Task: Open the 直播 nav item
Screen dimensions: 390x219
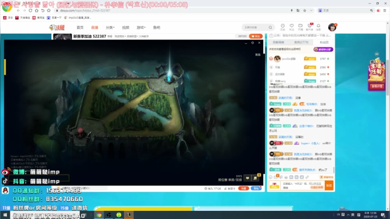Action: (x=94, y=27)
